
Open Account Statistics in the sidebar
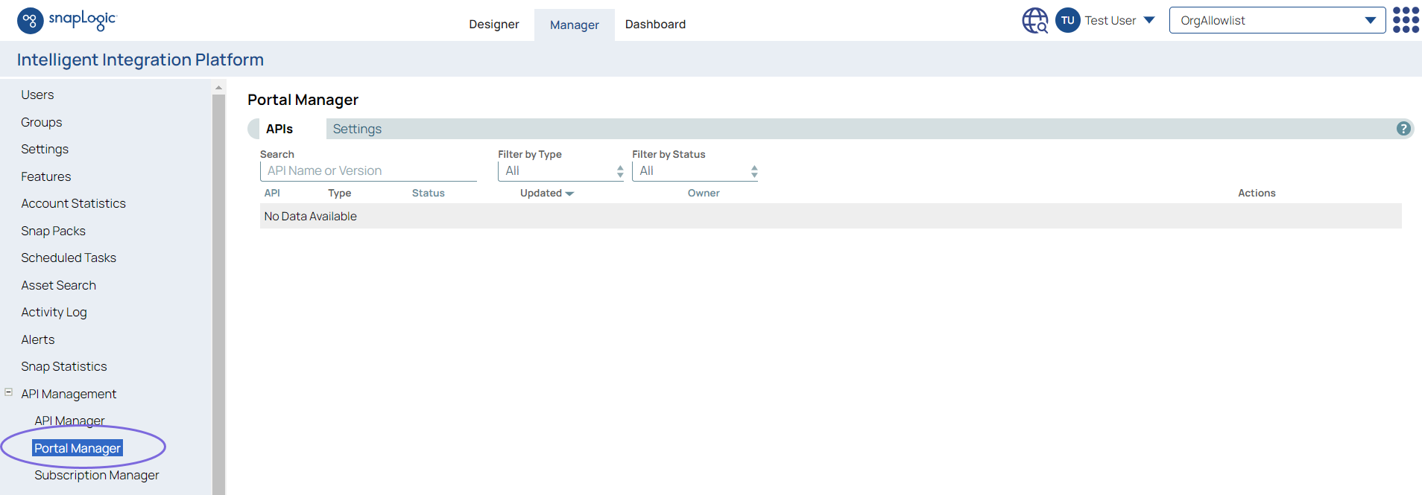click(73, 203)
